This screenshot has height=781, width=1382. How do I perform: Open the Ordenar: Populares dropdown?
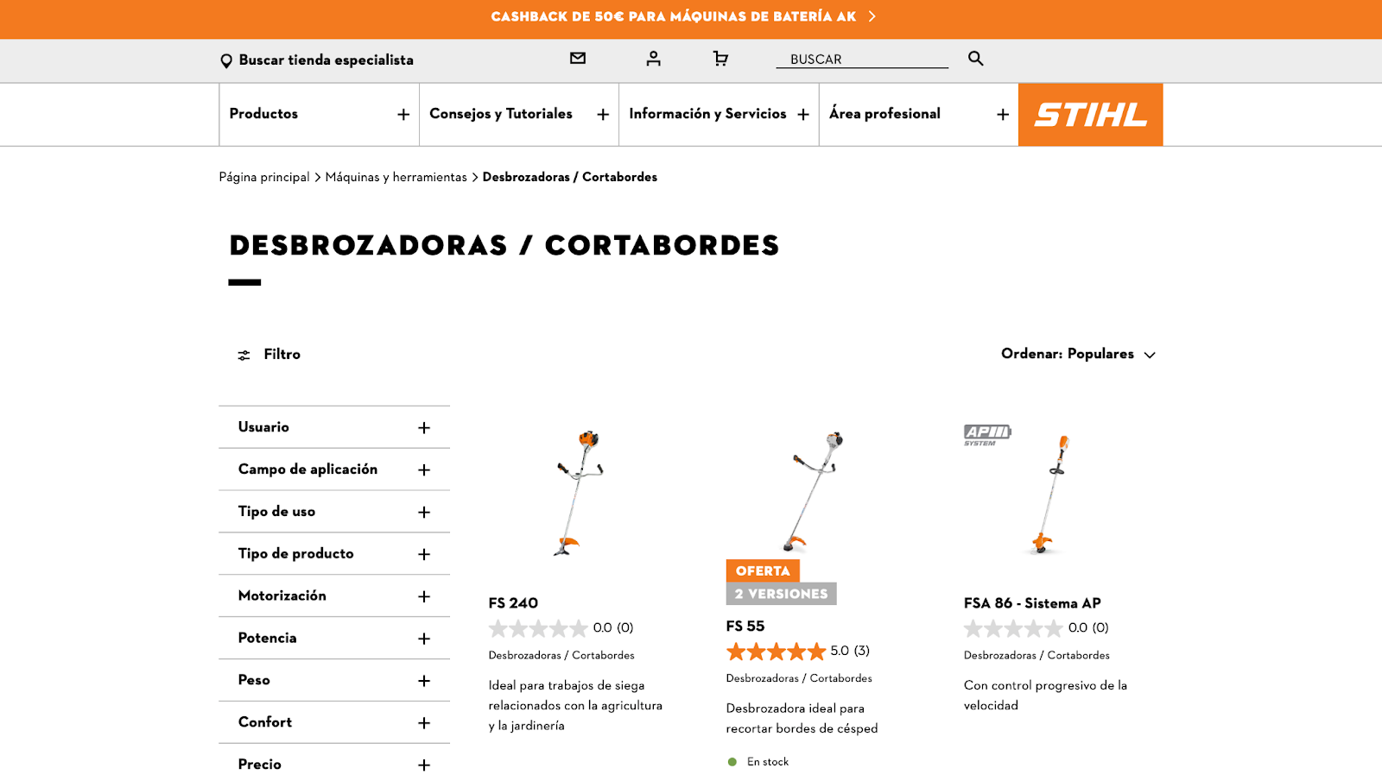coord(1078,354)
